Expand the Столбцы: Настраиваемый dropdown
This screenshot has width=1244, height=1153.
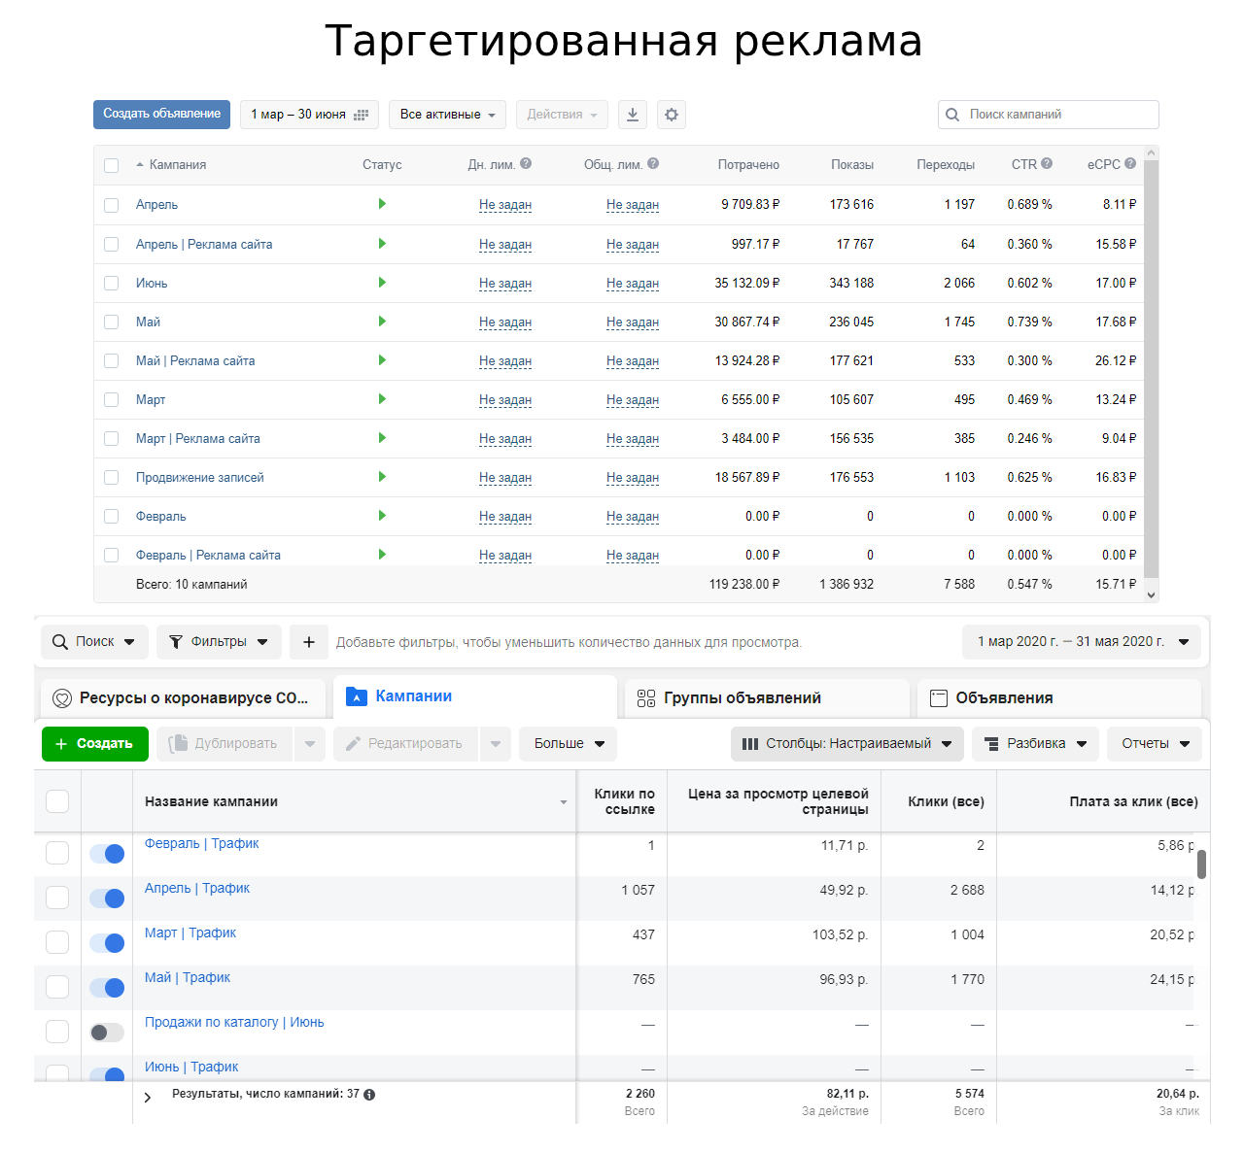point(847,744)
